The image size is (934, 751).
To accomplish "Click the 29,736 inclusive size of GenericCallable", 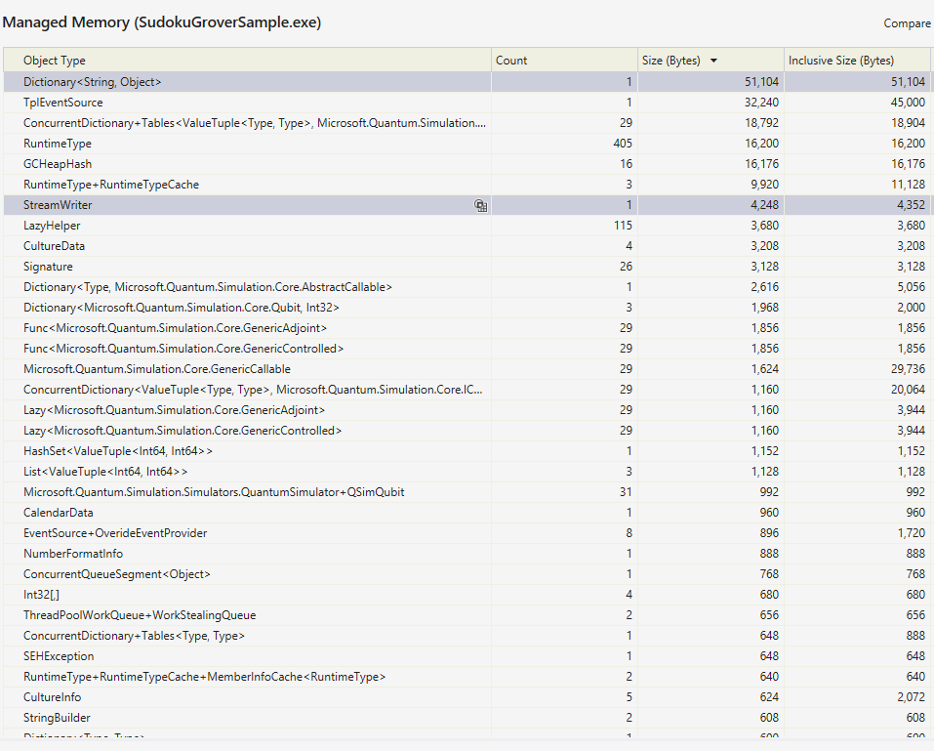I will [908, 369].
